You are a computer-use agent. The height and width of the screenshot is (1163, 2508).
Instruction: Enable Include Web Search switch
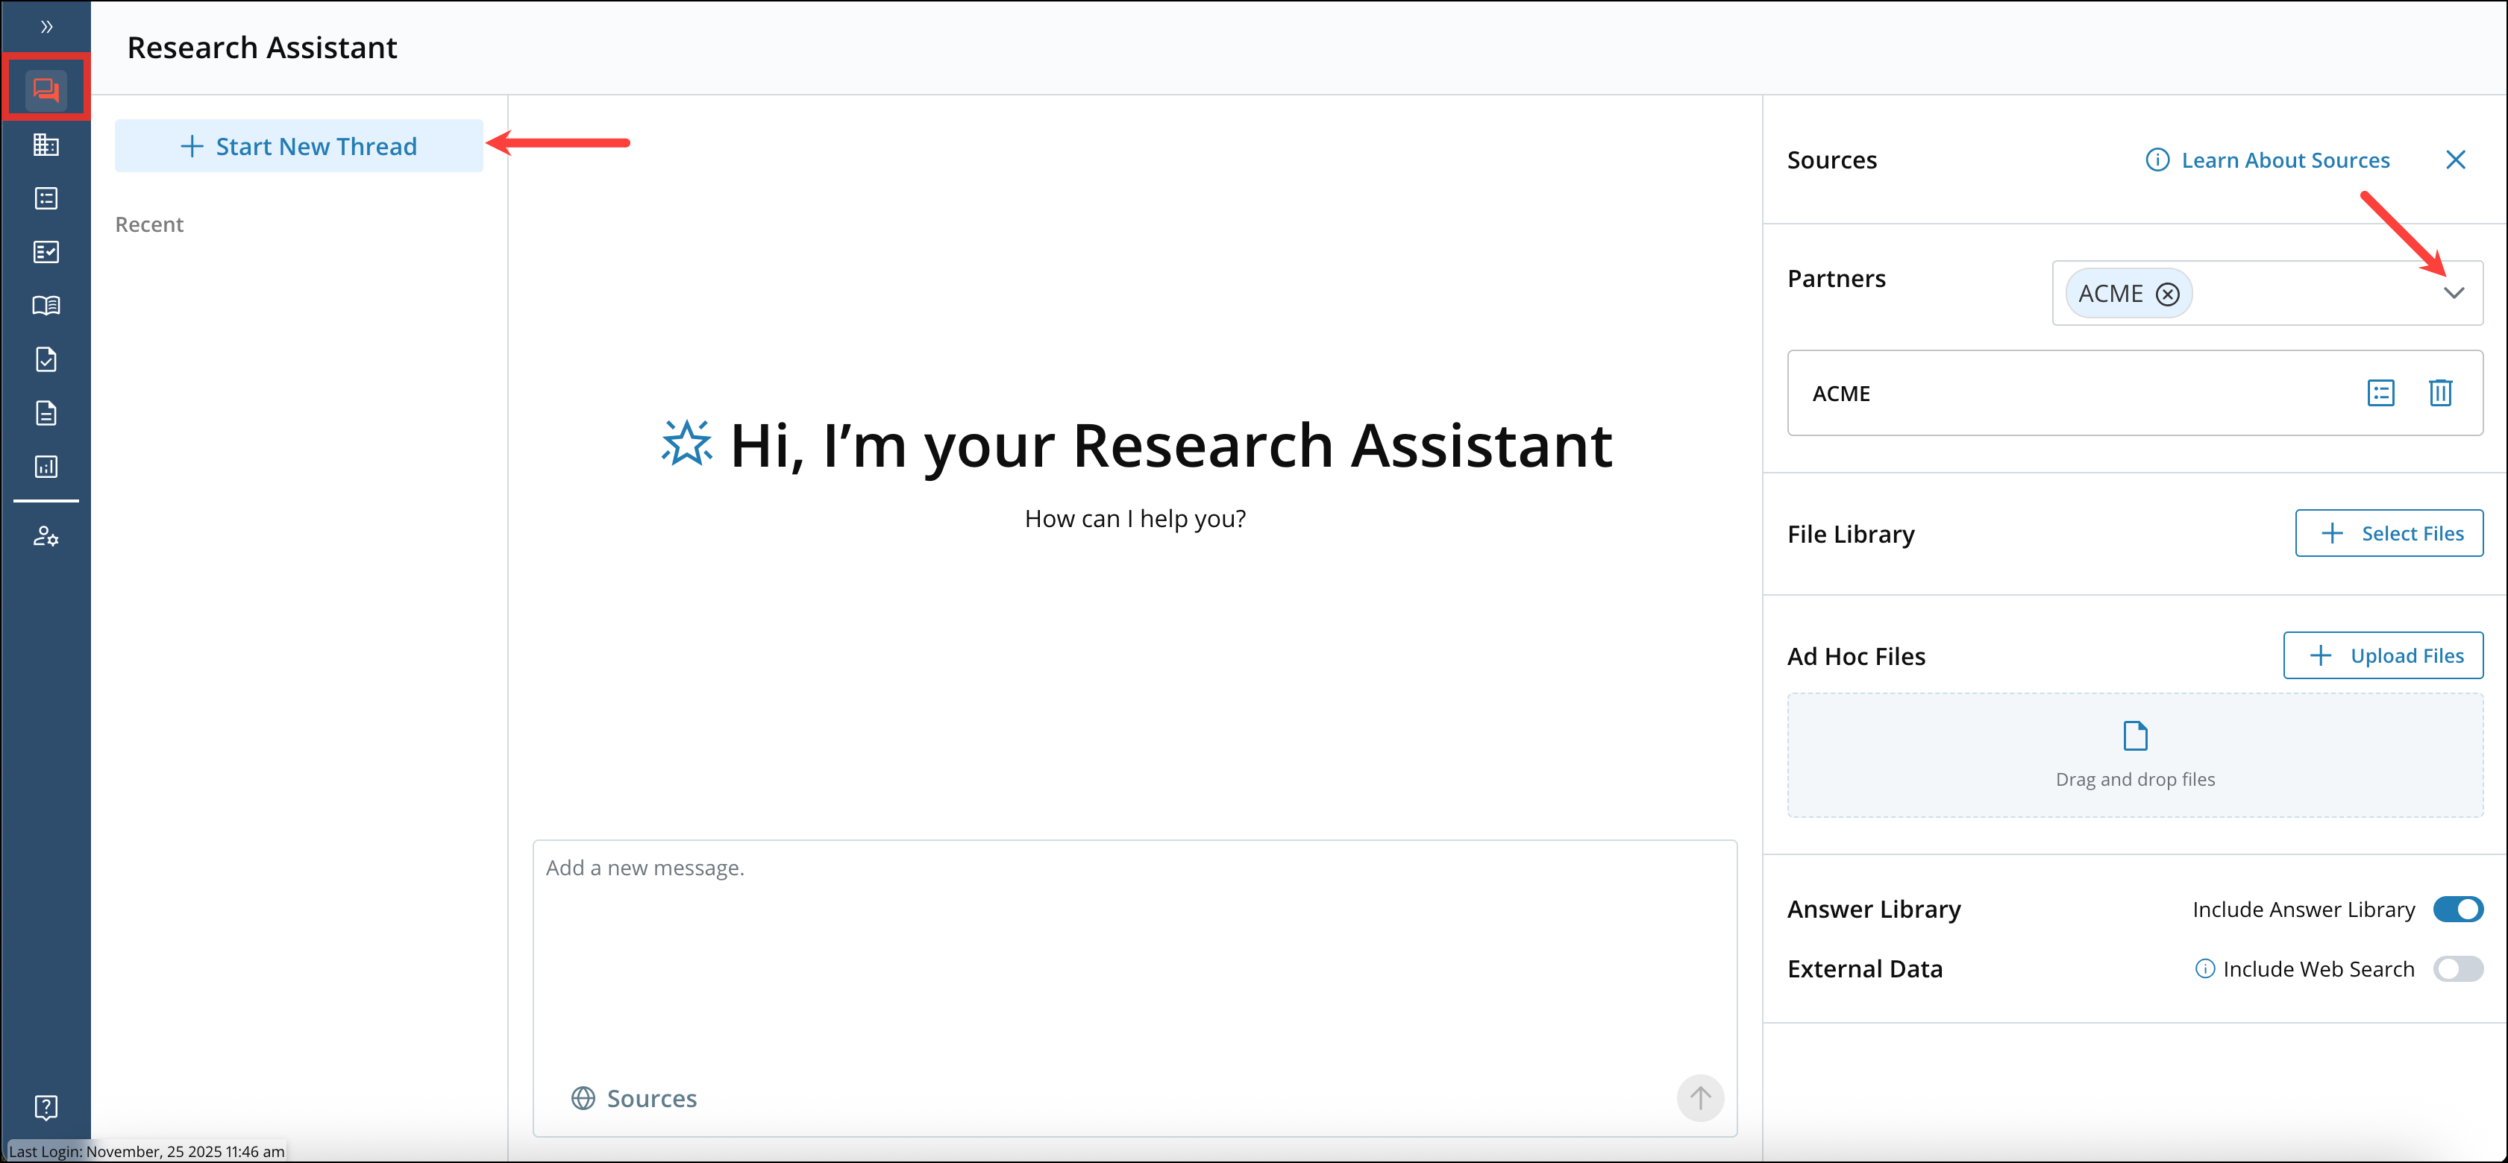tap(2457, 968)
